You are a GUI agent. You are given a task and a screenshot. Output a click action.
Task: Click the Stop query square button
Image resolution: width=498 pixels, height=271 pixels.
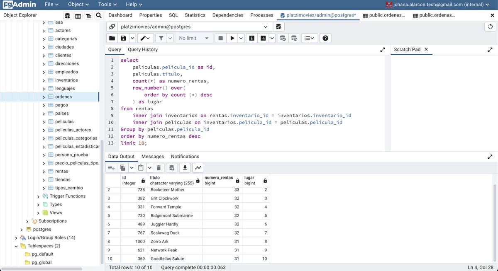tap(221, 38)
